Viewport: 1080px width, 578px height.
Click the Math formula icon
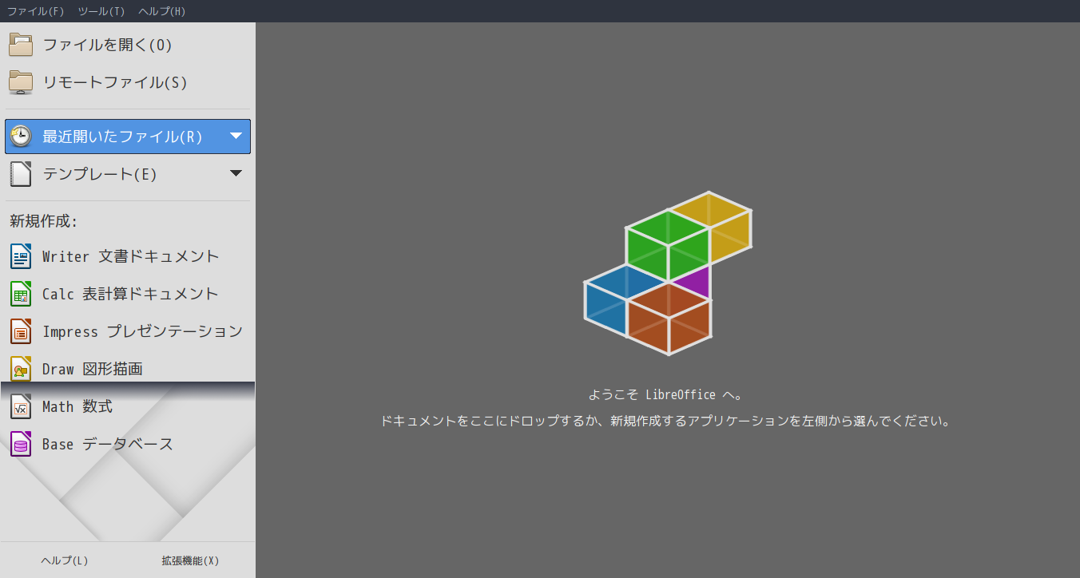tap(21, 406)
